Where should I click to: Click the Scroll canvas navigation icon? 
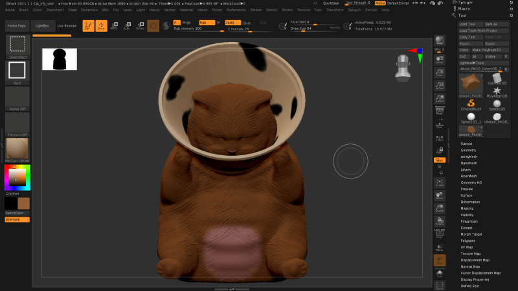click(x=440, y=59)
